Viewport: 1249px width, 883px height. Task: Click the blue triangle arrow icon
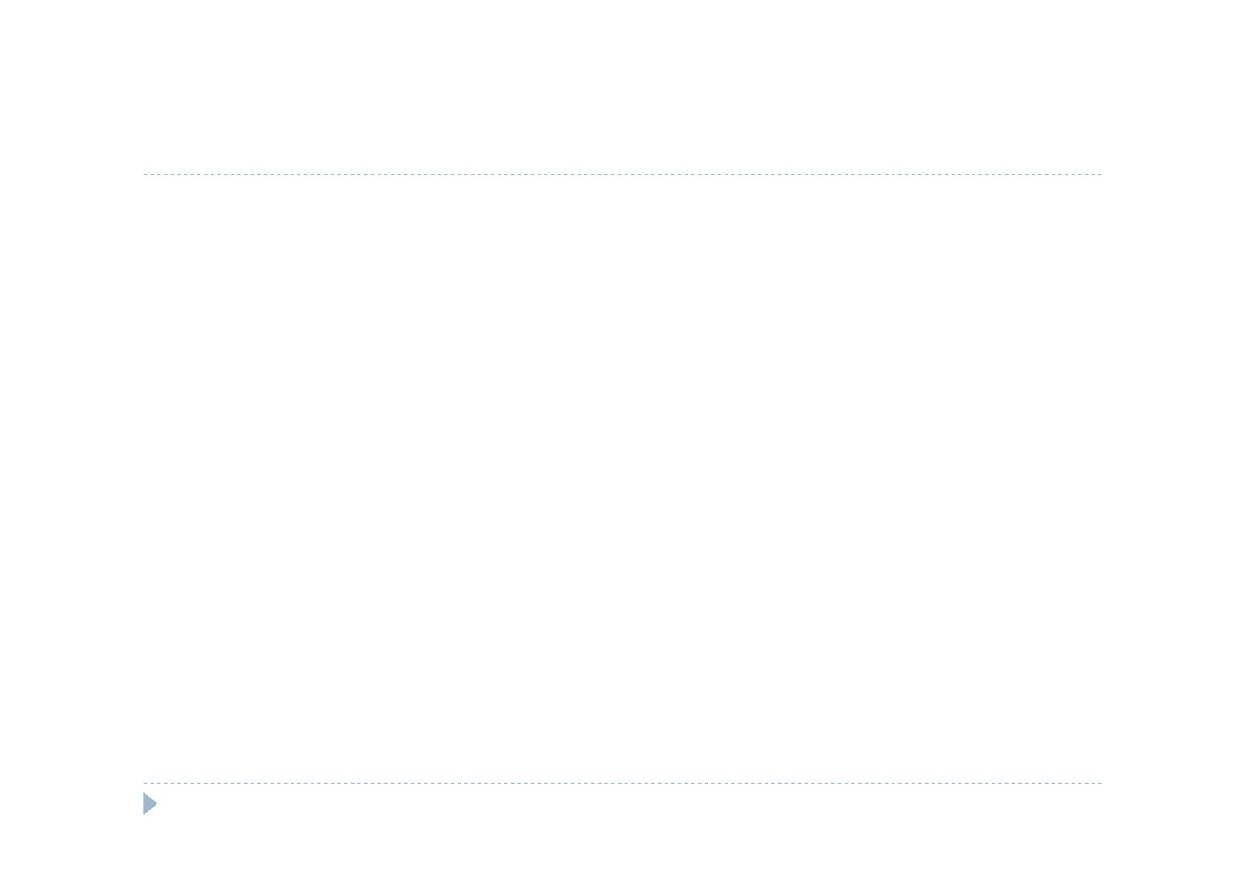coord(150,804)
